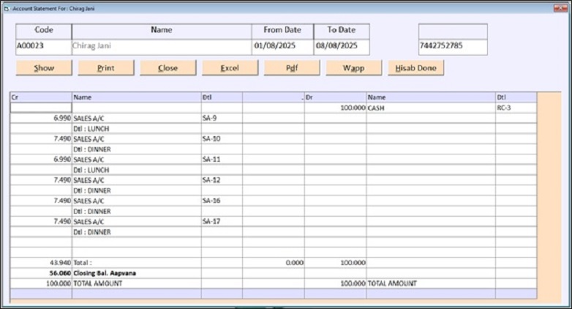Click the Dr column header
The height and width of the screenshot is (309, 572).
[x=335, y=97]
